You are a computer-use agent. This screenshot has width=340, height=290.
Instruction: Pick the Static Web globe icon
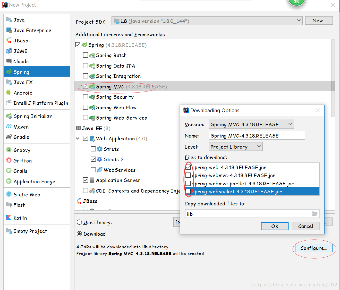tap(9, 194)
